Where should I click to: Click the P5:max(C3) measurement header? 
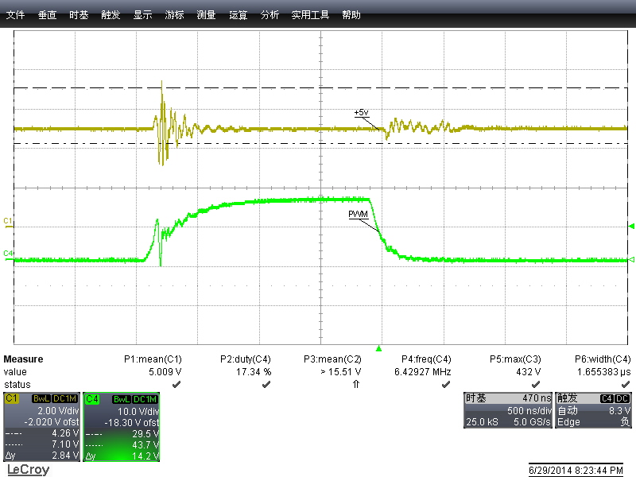[515, 359]
